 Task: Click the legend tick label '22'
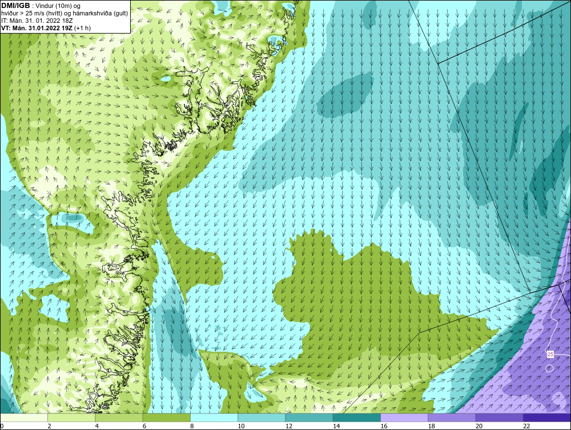point(526,427)
